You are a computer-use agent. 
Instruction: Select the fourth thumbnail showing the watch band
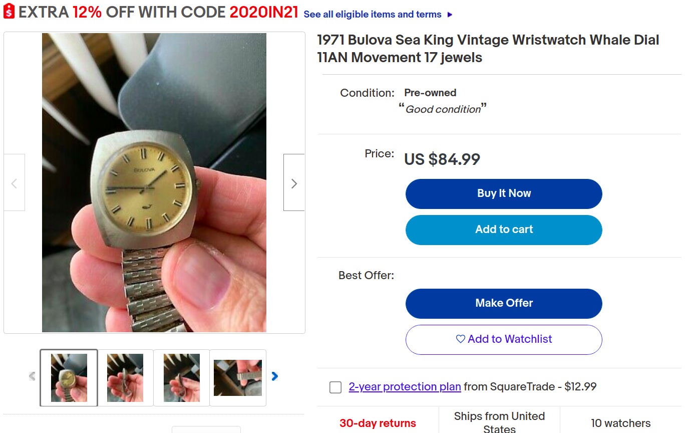[238, 377]
